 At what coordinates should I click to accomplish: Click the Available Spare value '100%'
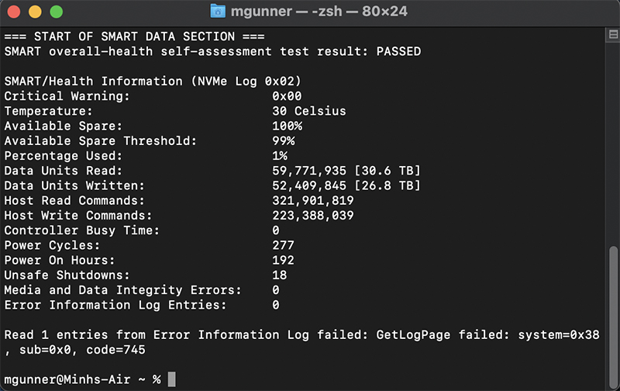coord(287,126)
